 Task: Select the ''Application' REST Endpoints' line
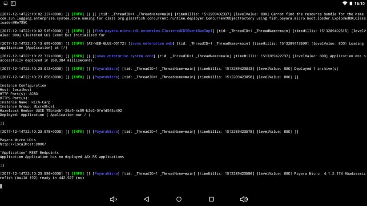(x=29, y=153)
